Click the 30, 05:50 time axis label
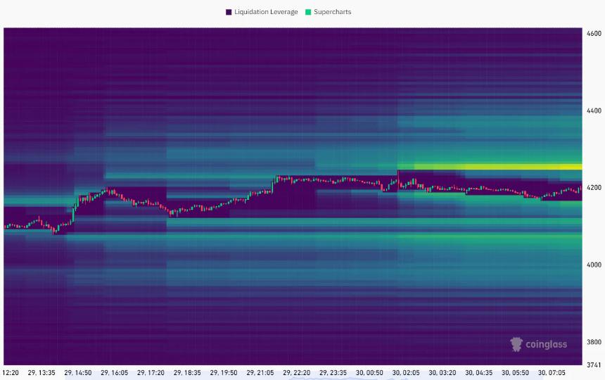Viewport: 605px width, 380px height. tap(514, 372)
